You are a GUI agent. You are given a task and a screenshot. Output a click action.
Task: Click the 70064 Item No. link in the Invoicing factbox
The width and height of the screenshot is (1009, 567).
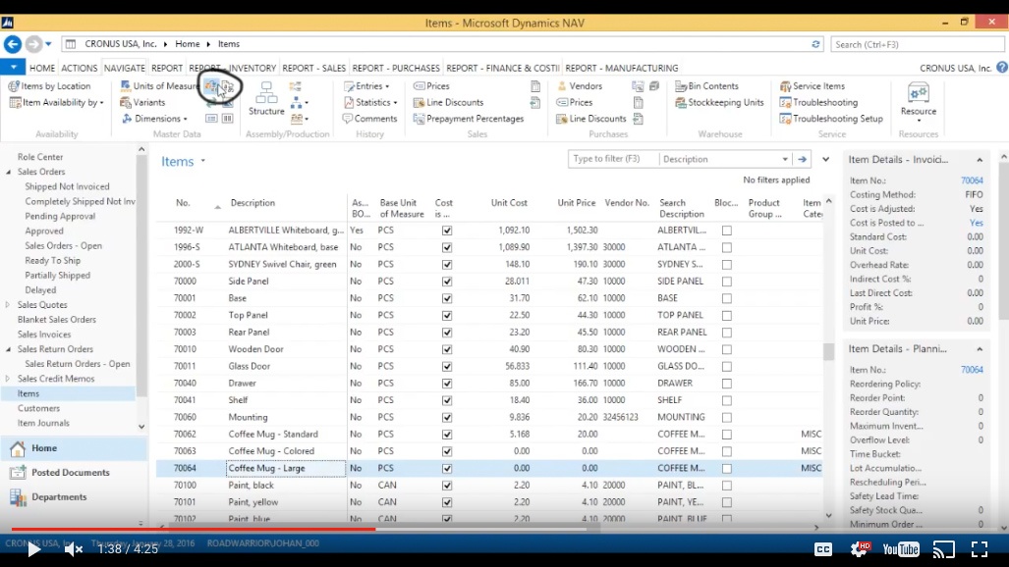pos(972,180)
